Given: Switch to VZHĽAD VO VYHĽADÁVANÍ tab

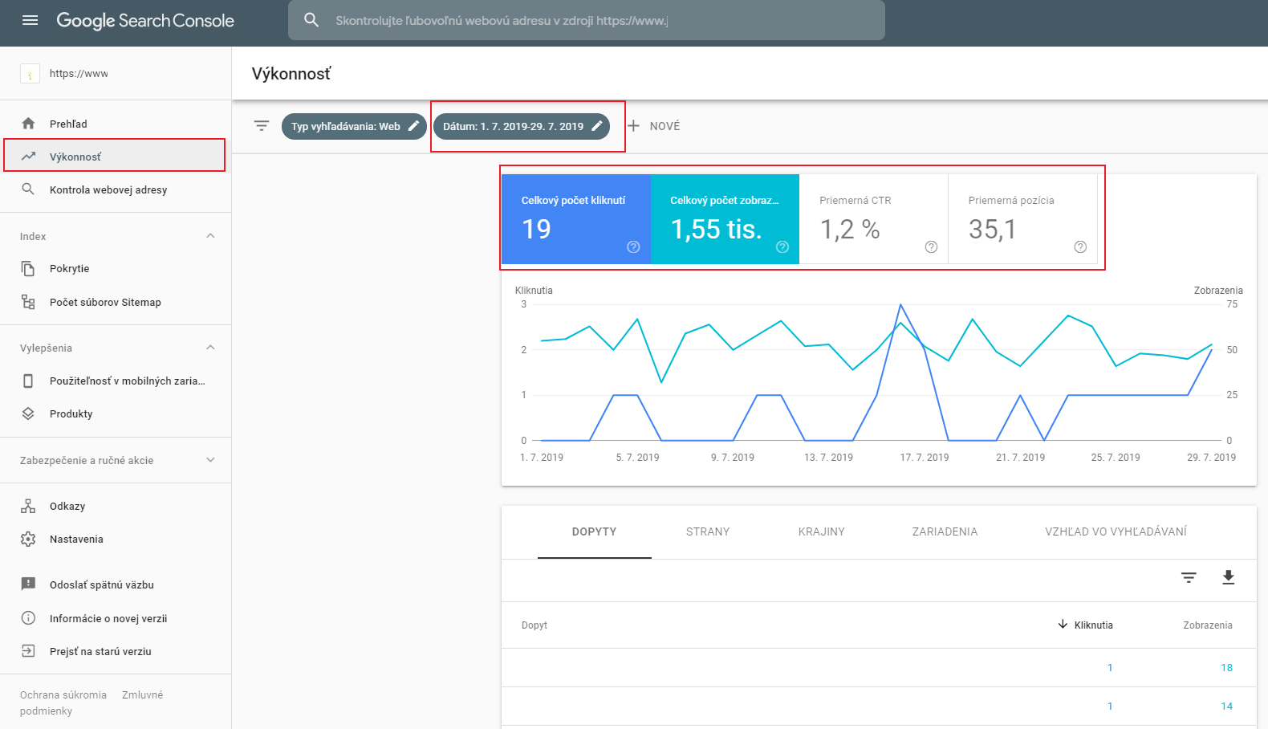Looking at the screenshot, I should (x=1116, y=531).
